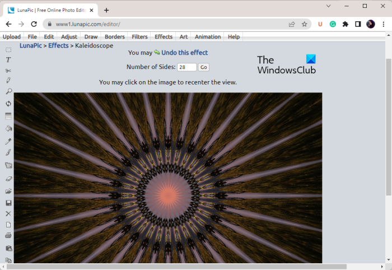392x270 pixels.
Task: Open the Draw menu
Action: click(x=91, y=37)
